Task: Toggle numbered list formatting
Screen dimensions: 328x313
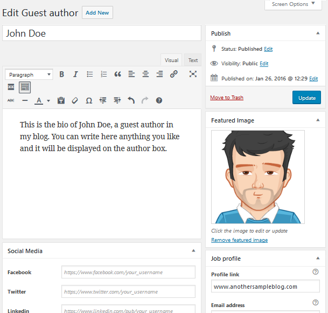Action: pyautogui.click(x=104, y=74)
